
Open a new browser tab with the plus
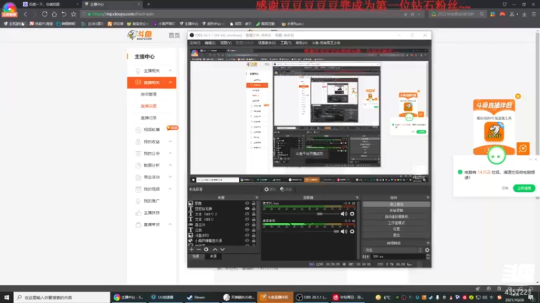click(148, 4)
